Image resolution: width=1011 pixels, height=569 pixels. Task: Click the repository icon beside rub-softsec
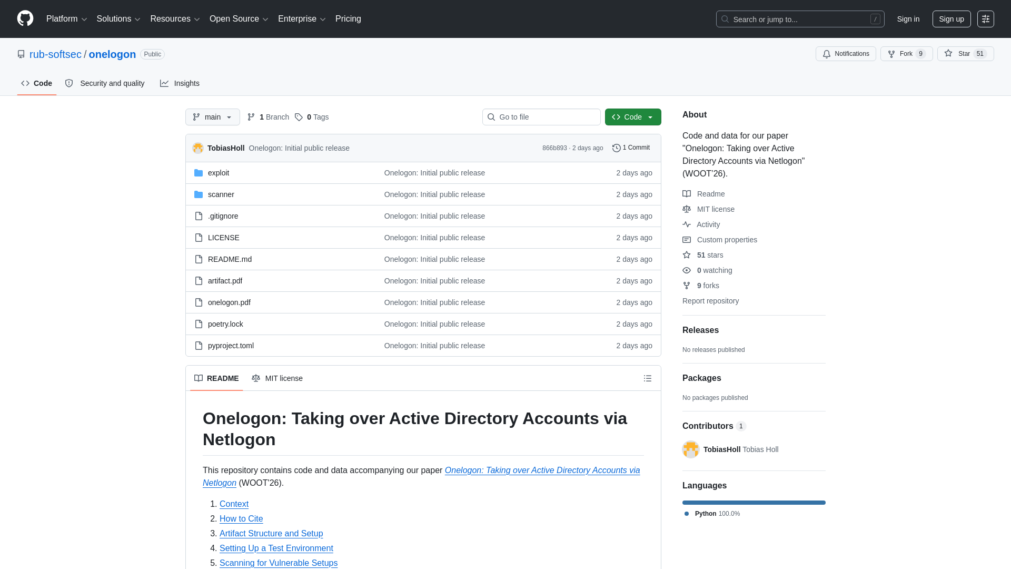[21, 54]
